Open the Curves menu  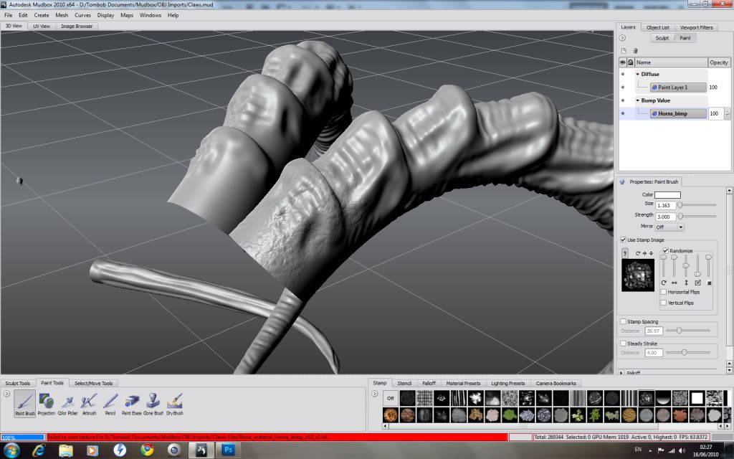click(83, 15)
